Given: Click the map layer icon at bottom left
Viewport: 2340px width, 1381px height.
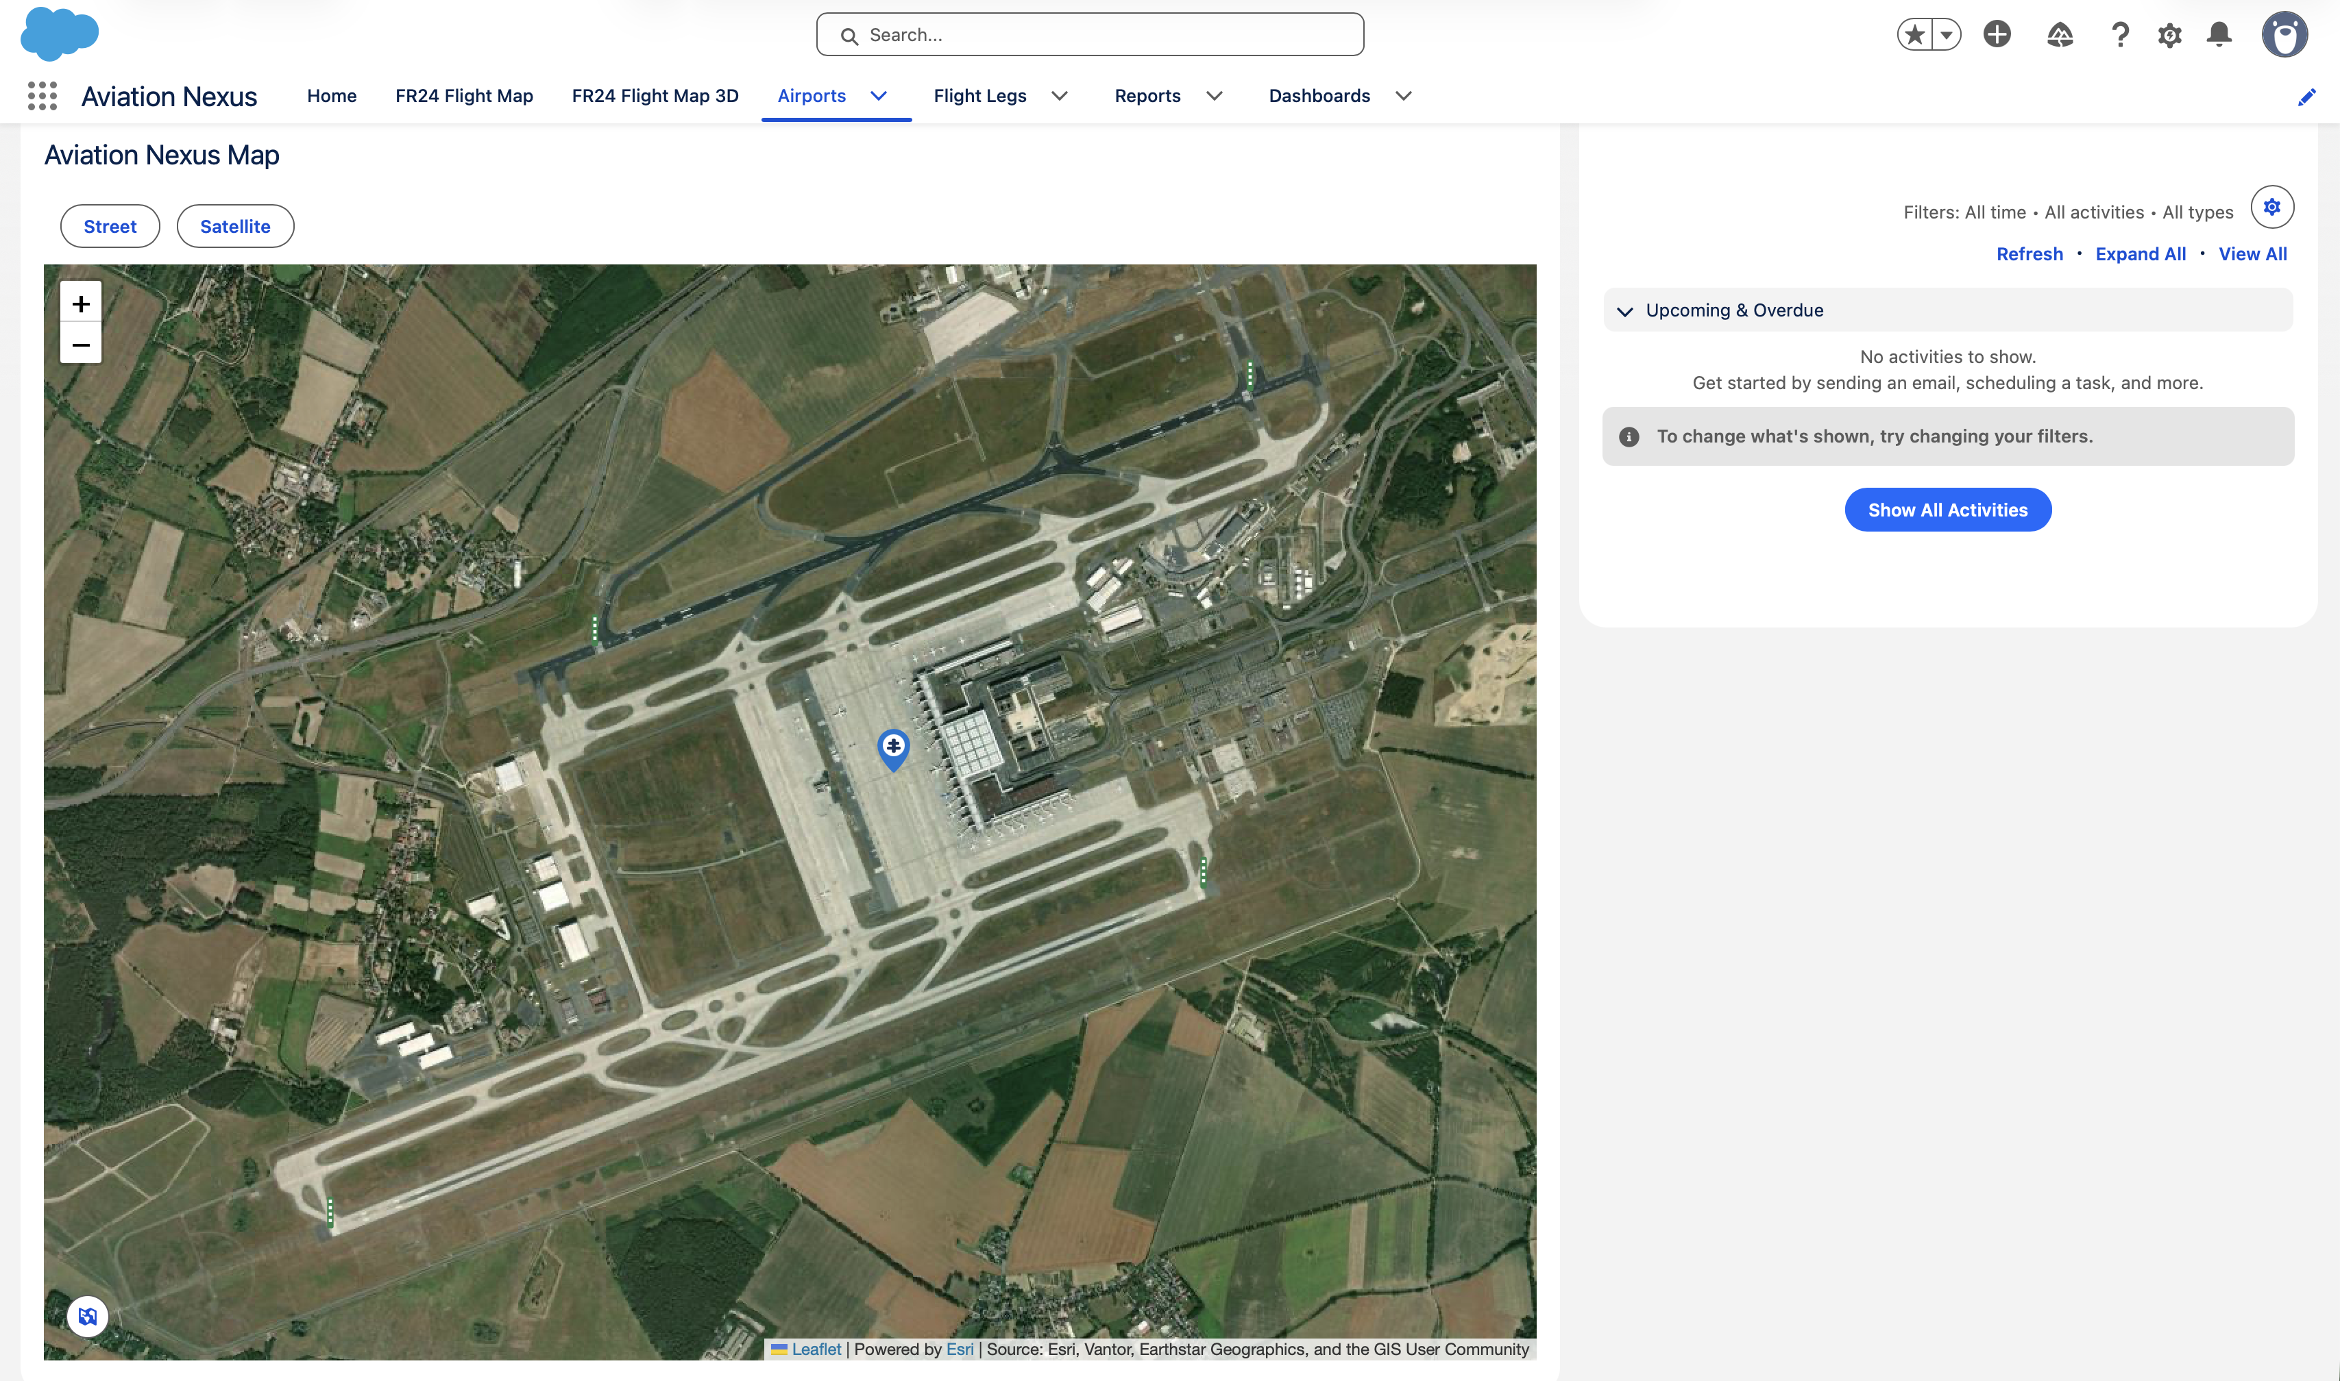Looking at the screenshot, I should [x=88, y=1316].
